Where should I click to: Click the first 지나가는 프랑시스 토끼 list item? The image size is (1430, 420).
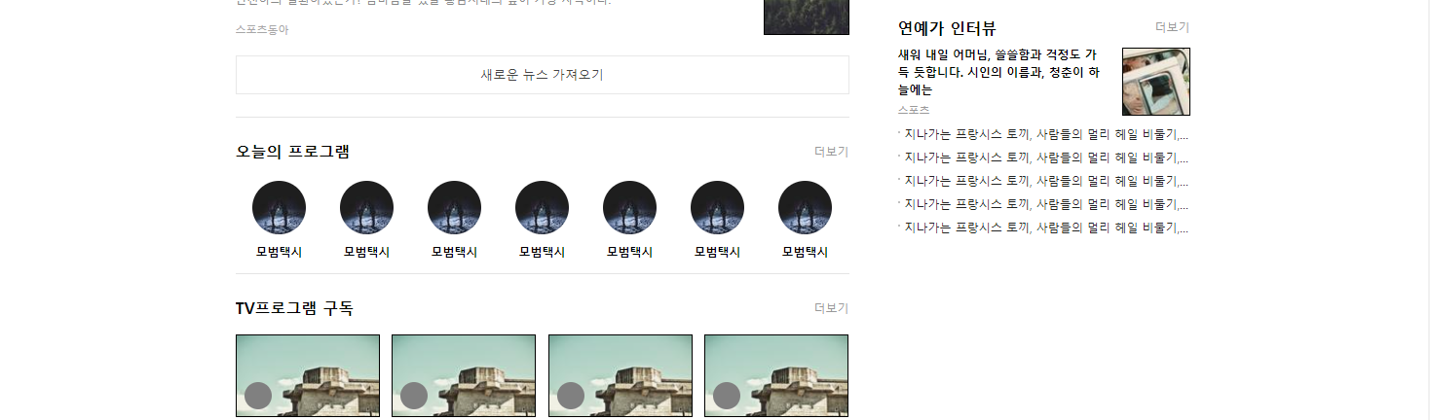[1043, 134]
